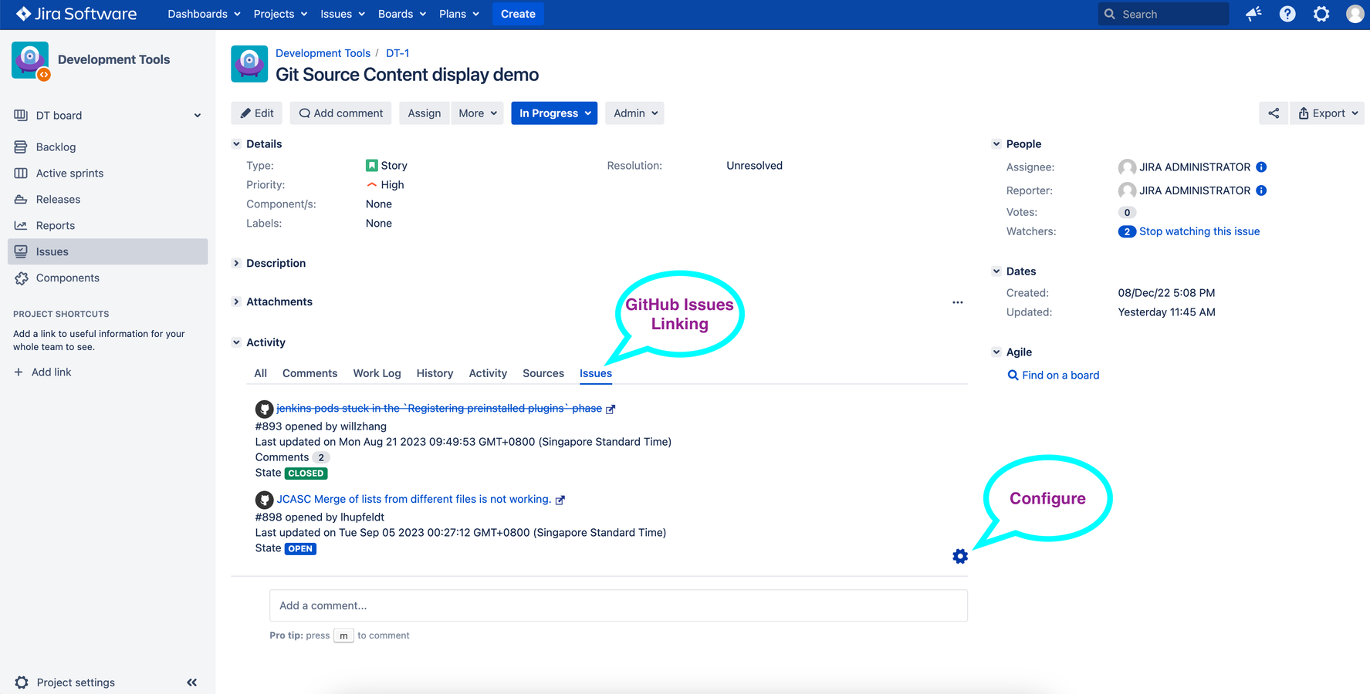
Task: Click the Active sprints sidebar icon
Action: [21, 173]
